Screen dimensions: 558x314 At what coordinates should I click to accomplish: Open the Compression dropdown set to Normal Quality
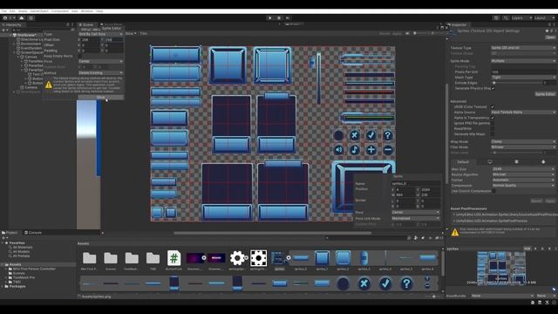point(523,186)
